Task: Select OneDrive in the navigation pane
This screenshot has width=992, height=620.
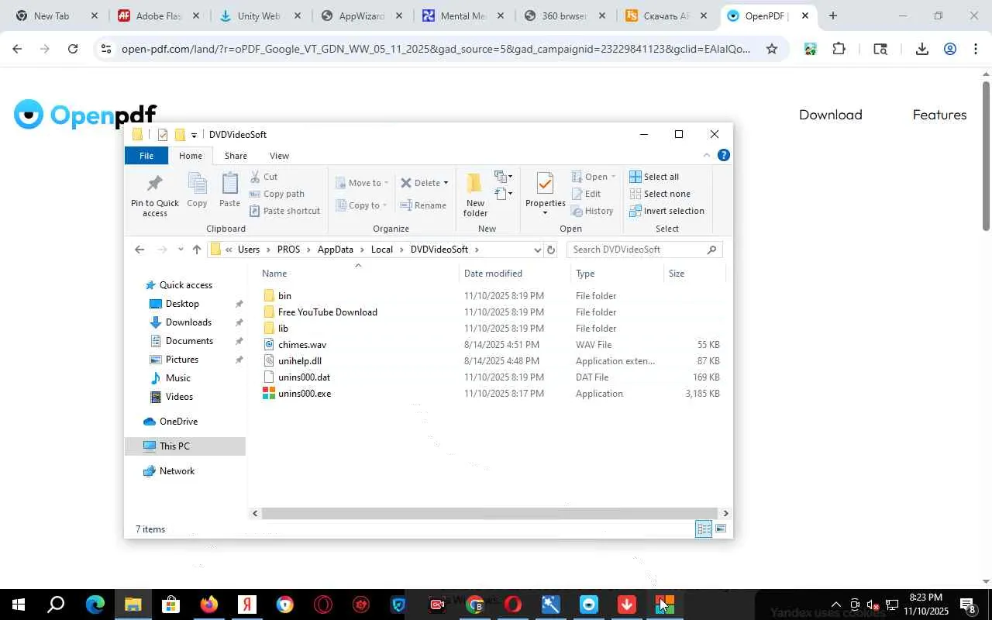Action: [178, 422]
